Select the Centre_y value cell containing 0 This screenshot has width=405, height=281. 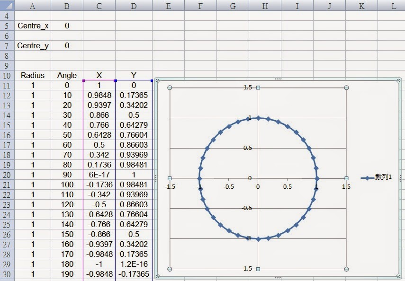(x=66, y=45)
